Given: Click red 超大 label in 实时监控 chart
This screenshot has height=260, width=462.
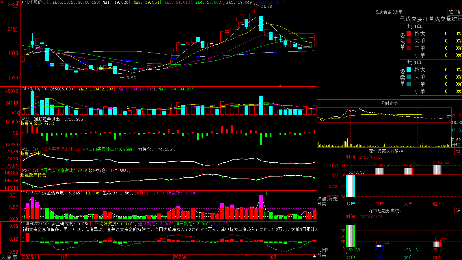Looking at the screenshot, I should point(437,204).
